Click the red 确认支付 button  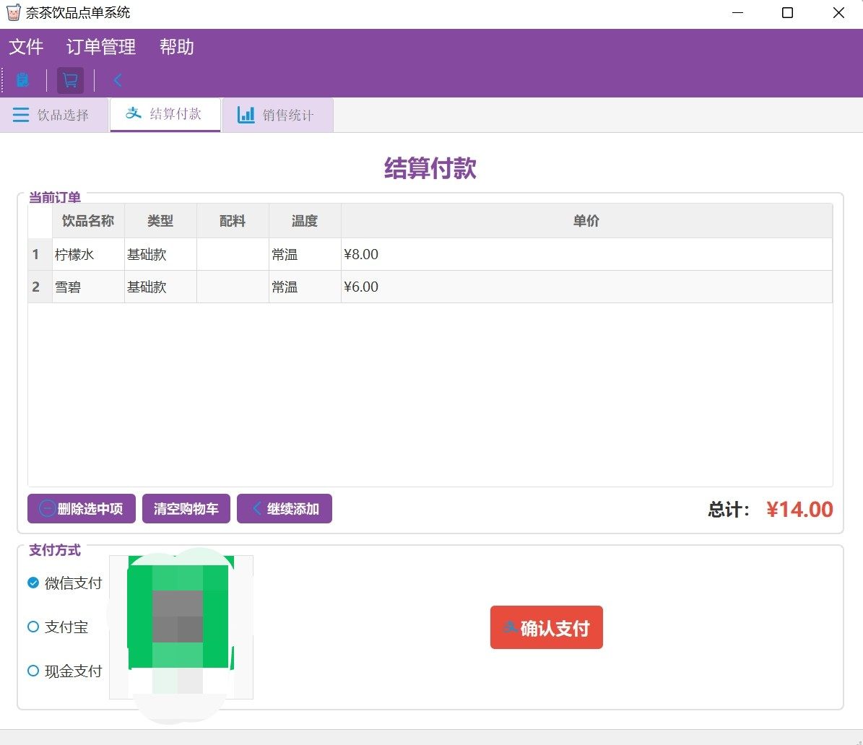pos(546,627)
